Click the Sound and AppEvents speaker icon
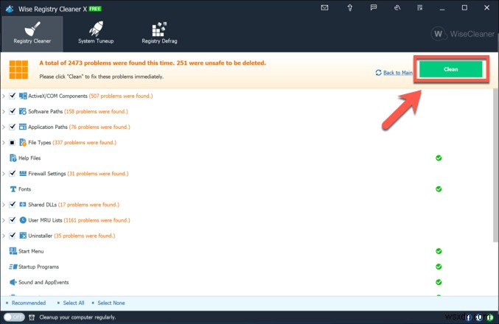 click(13, 282)
